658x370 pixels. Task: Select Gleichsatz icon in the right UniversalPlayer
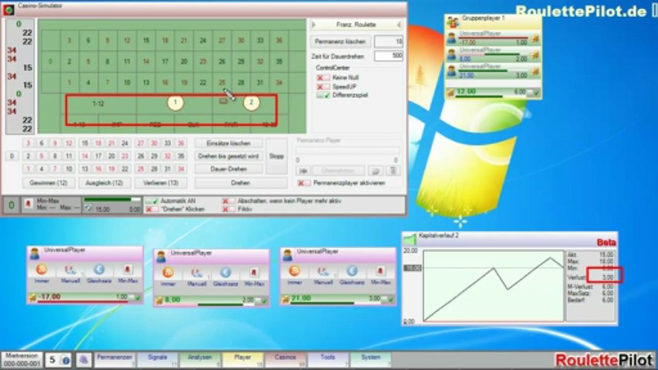(352, 271)
